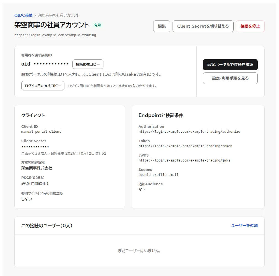Image resolution: width=279 pixels, height=276 pixels.
Task: Click the help text ログイン用URLを利用者へ渡すと
Action: coord(112,86)
